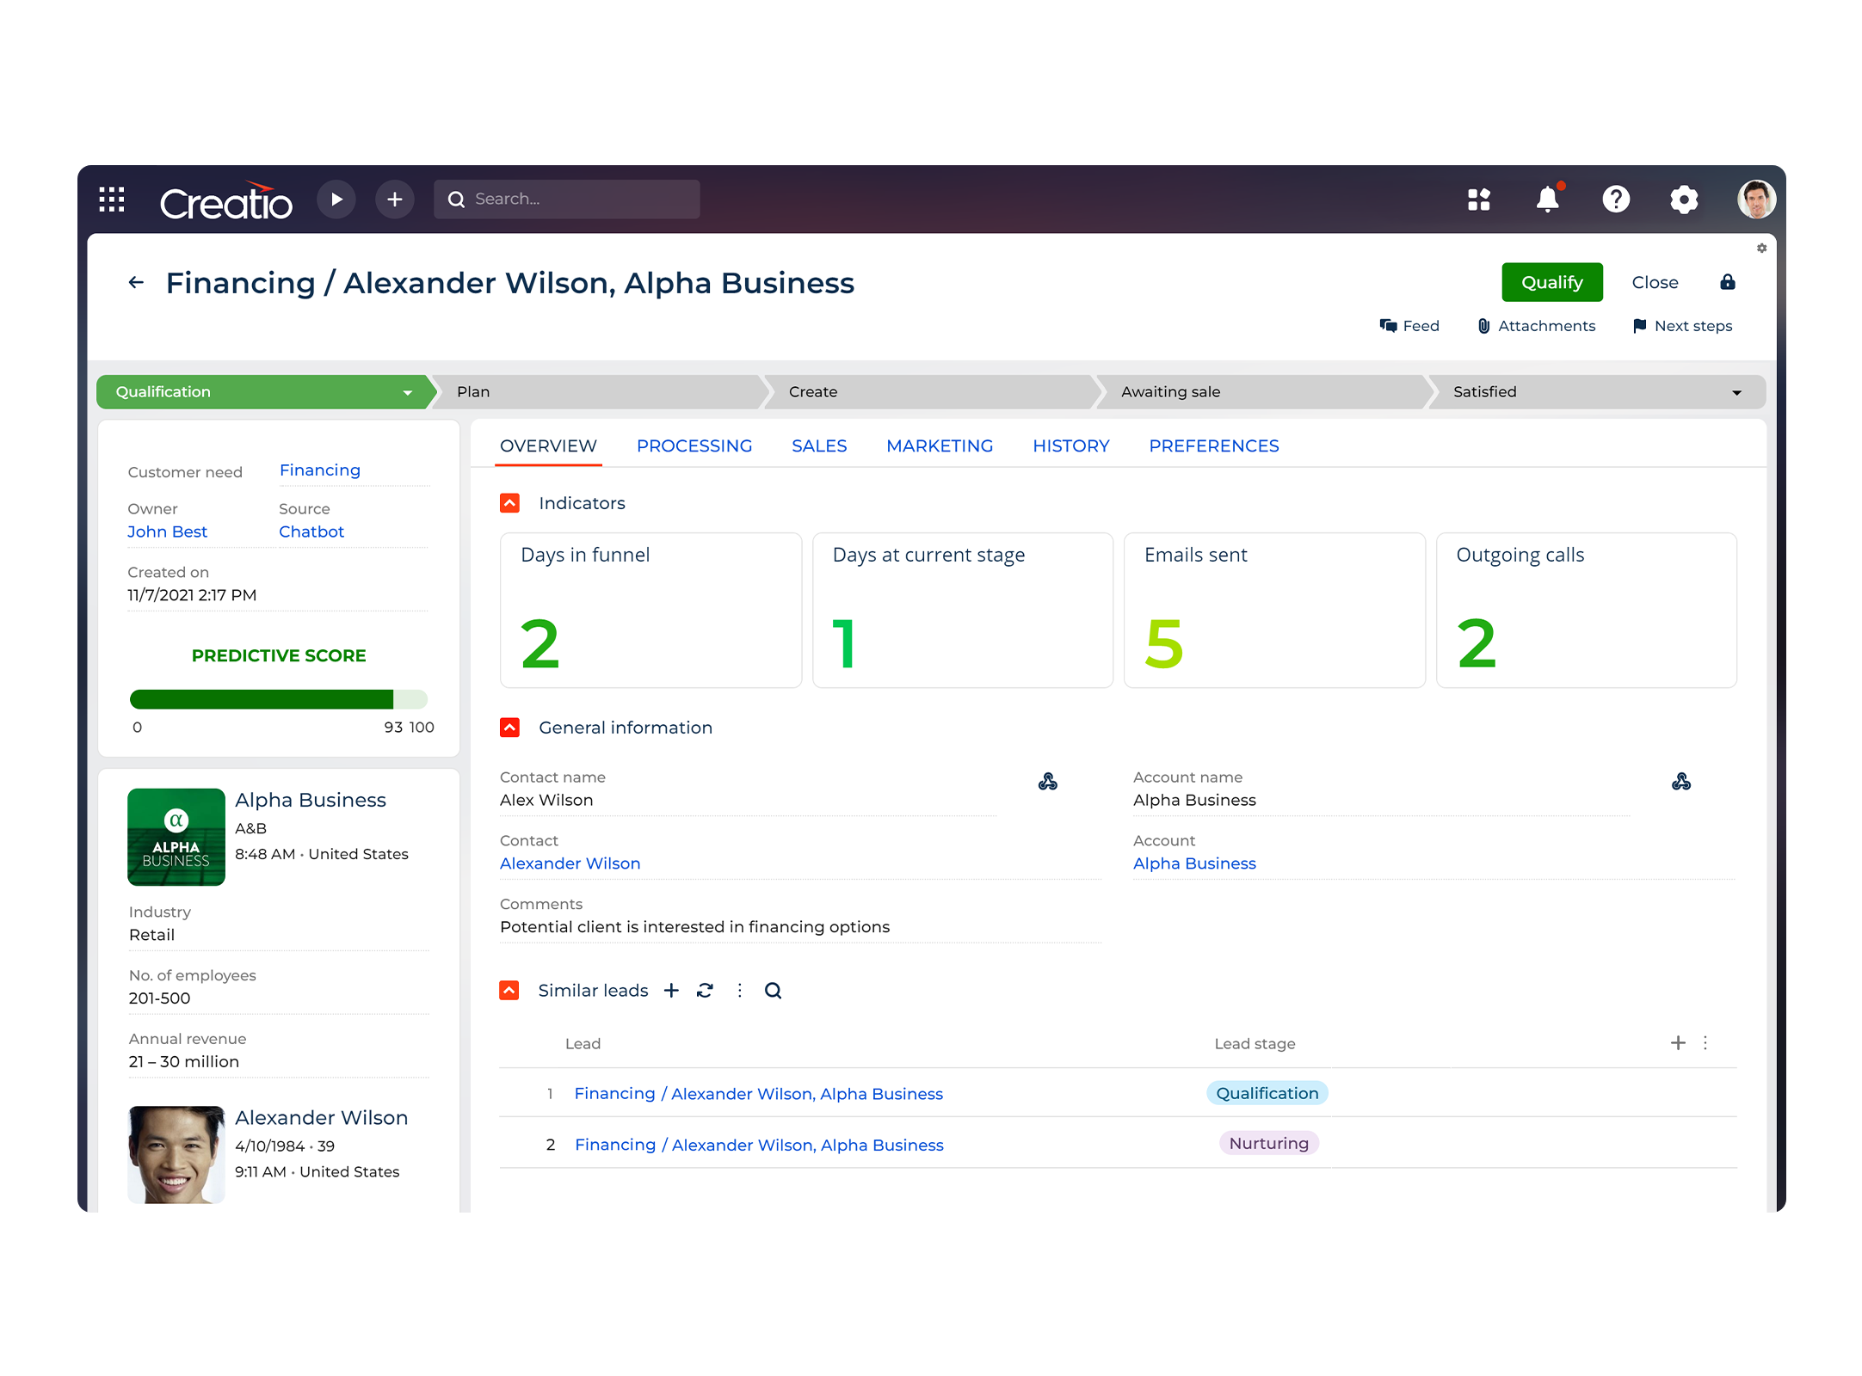The image size is (1862, 1376).
Task: Click the Next steps flag icon
Action: pos(1640,325)
